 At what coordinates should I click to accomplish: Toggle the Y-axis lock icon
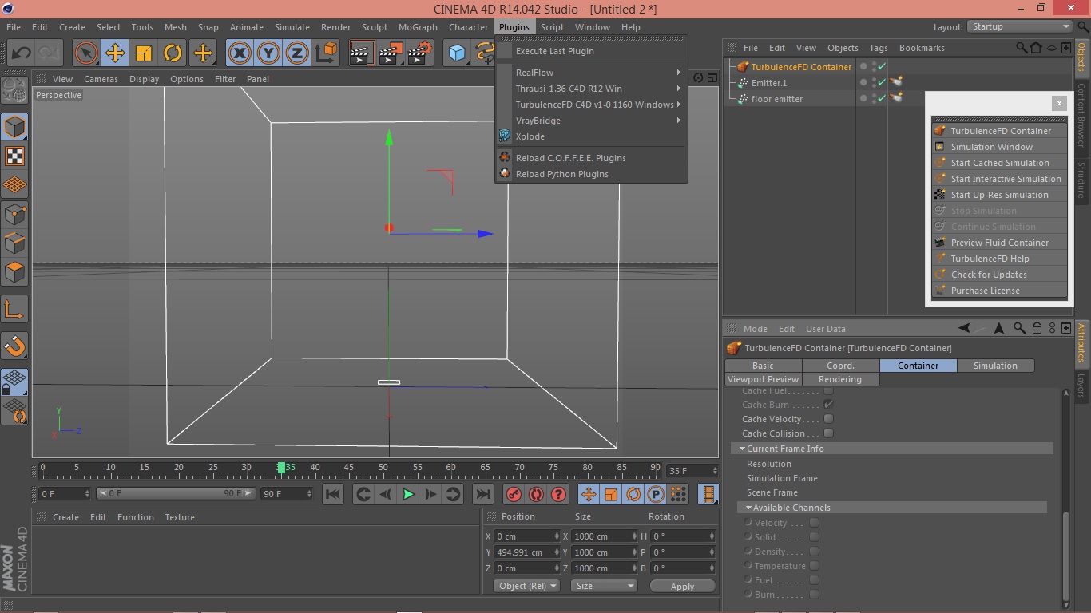pyautogui.click(x=268, y=53)
